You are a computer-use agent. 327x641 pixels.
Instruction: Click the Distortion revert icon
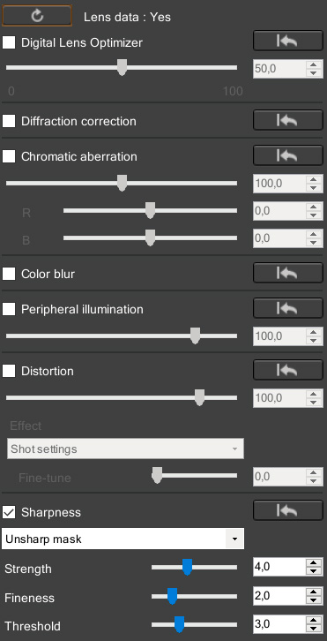[288, 370]
